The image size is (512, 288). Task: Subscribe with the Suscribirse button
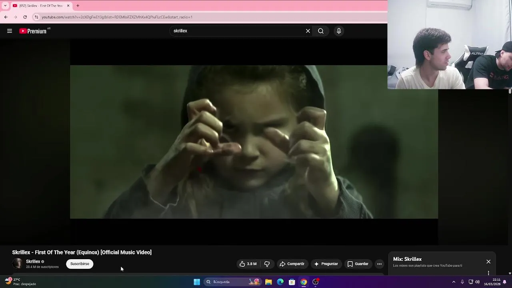(x=80, y=264)
